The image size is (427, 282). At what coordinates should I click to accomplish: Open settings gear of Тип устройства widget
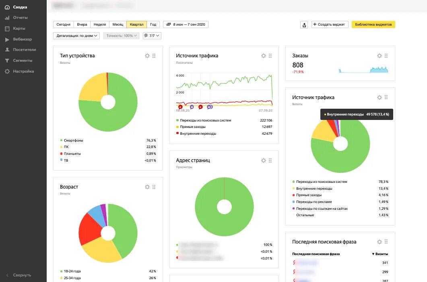(147, 56)
